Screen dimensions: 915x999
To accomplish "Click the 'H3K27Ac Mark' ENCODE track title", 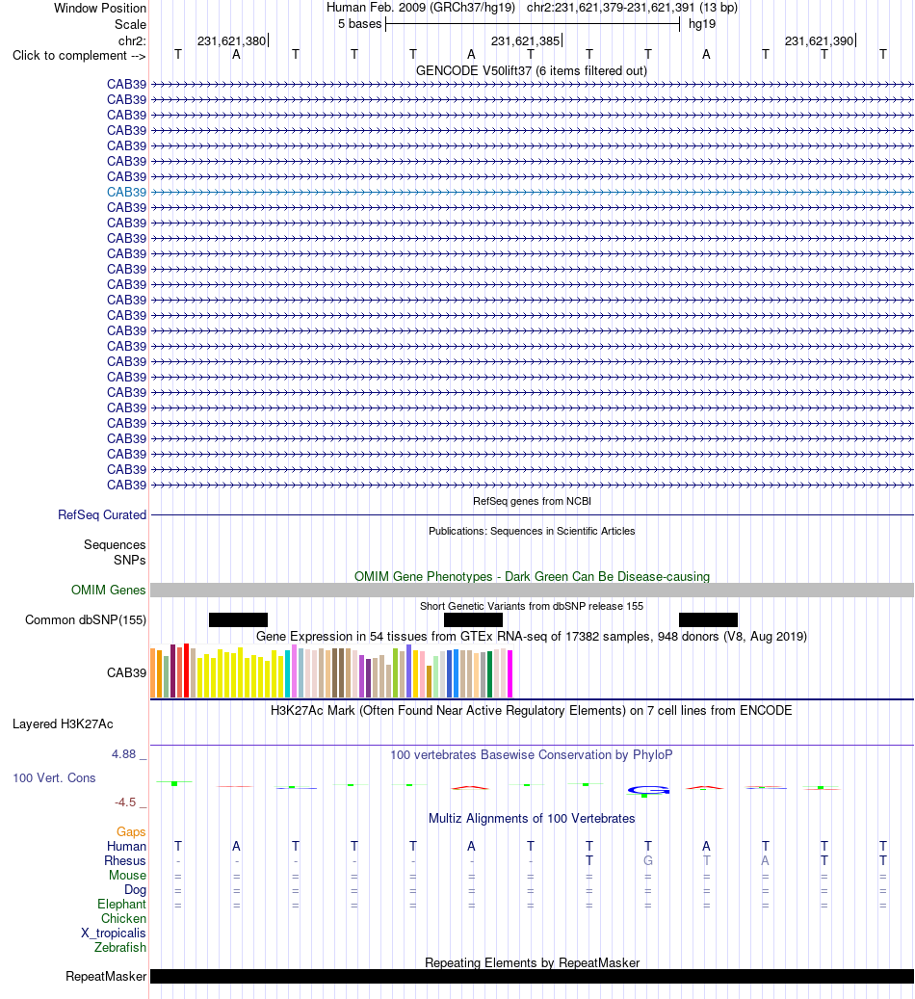I will pos(532,710).
